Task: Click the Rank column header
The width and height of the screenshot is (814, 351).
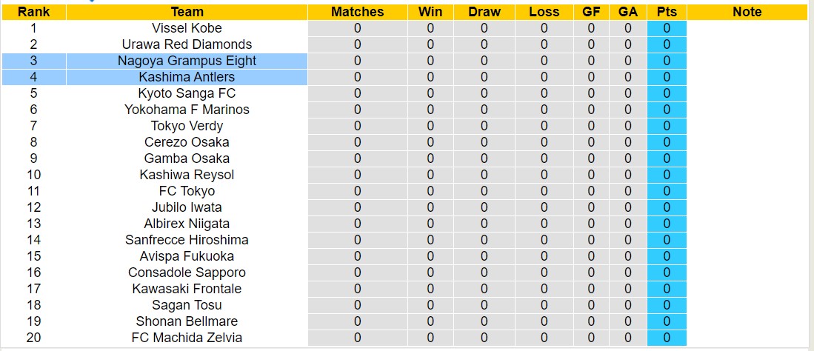Action: click(33, 12)
